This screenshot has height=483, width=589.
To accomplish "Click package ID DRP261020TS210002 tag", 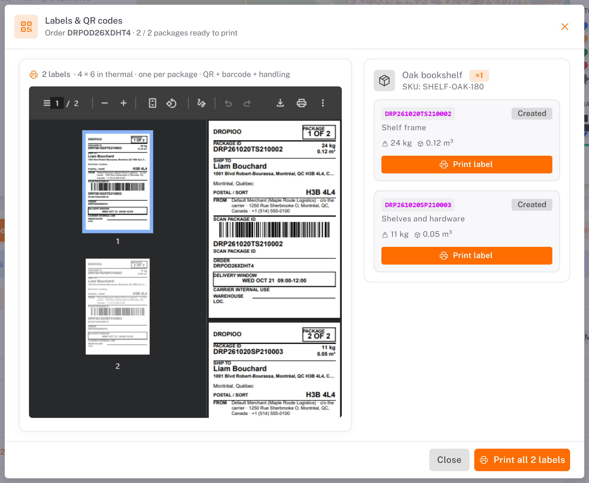I will 418,114.
